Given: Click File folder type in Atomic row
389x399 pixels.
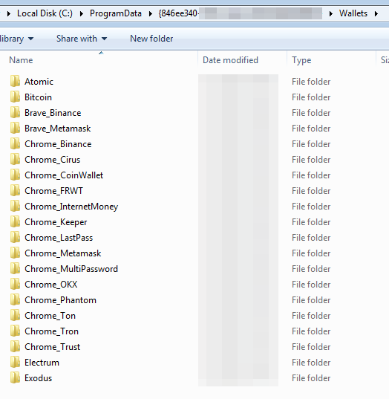Looking at the screenshot, I should click(x=311, y=82).
